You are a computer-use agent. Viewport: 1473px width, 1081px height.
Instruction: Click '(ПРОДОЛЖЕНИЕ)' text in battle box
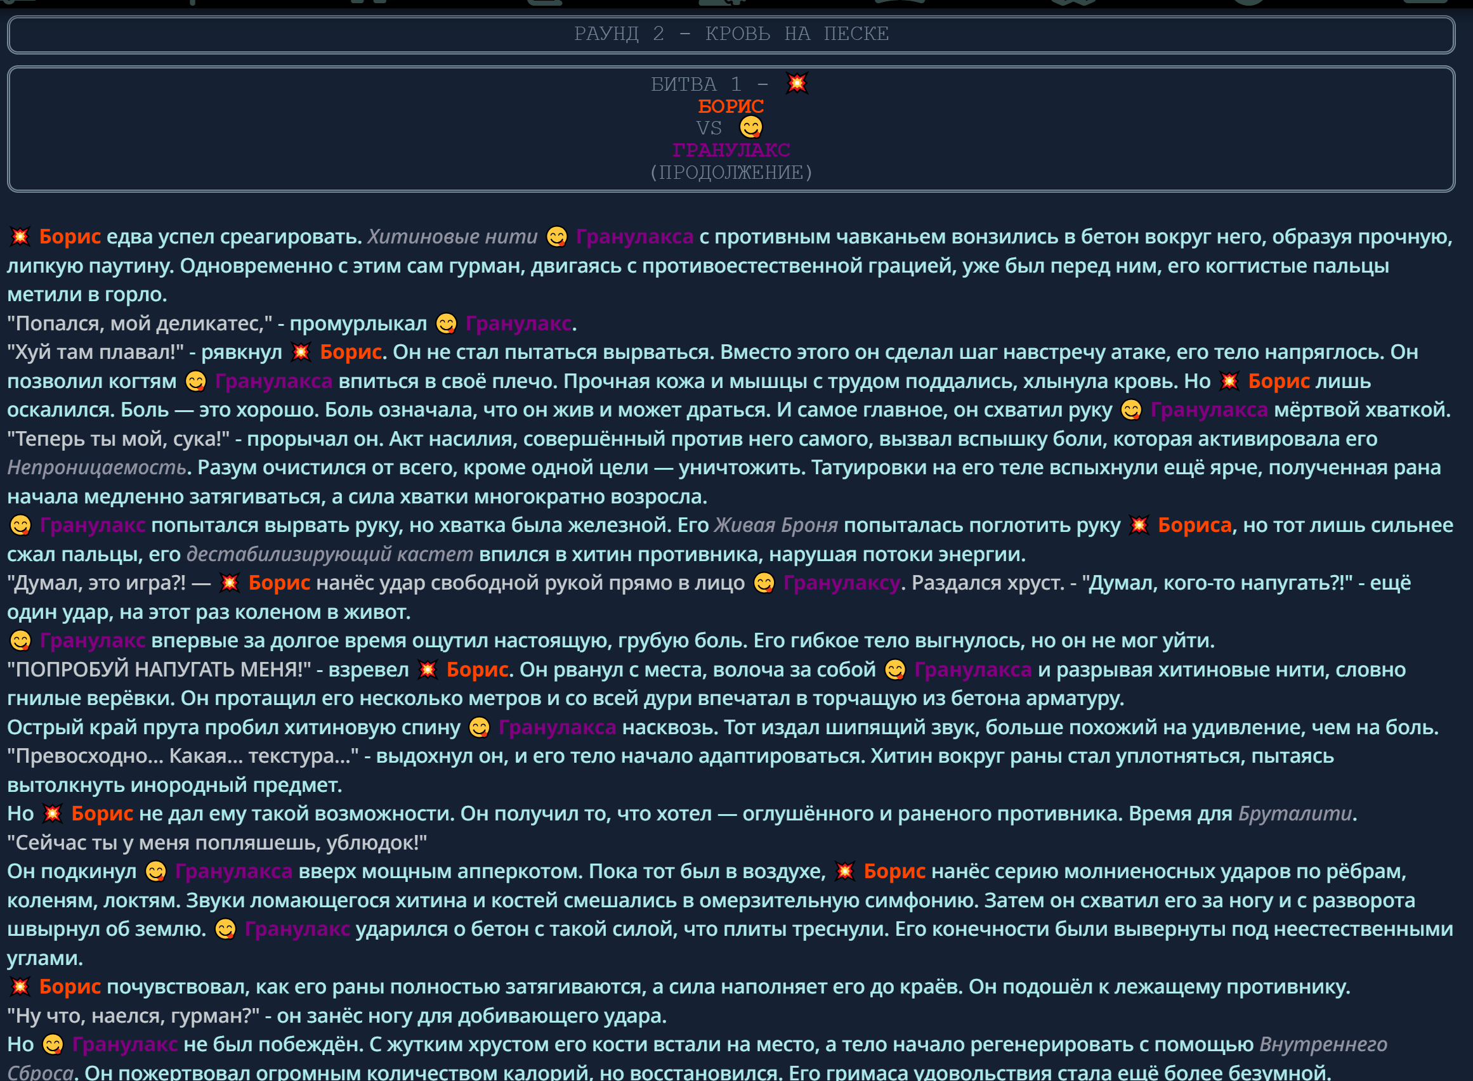(x=731, y=172)
